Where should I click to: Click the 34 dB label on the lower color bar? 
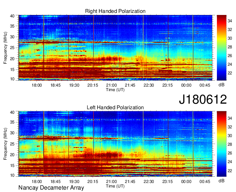[x=230, y=118]
